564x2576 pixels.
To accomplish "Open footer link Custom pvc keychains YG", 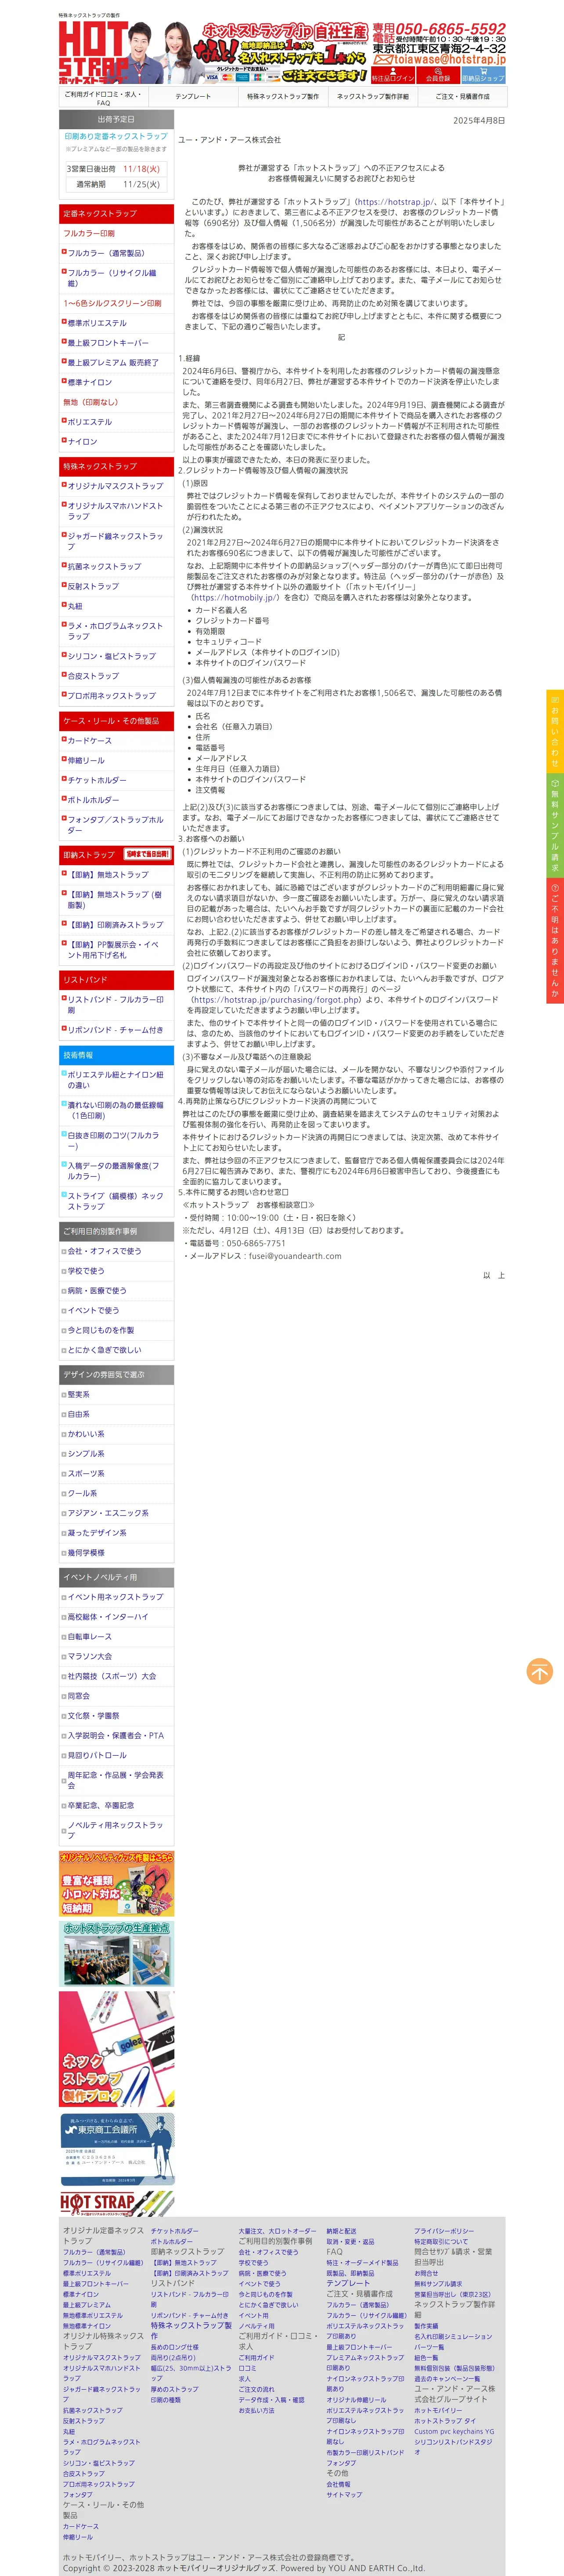I will point(454,2431).
